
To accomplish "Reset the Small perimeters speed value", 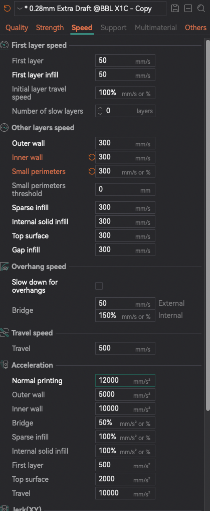I will pyautogui.click(x=92, y=172).
